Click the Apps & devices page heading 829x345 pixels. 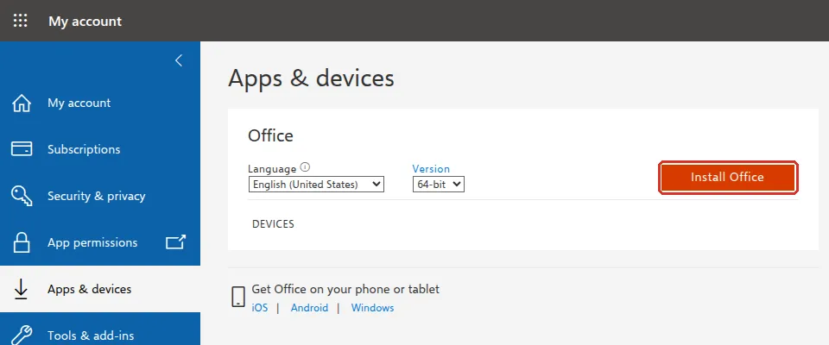click(312, 78)
